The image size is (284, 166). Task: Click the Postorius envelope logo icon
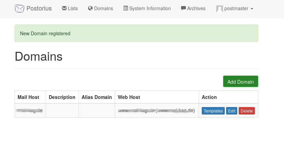[20, 8]
